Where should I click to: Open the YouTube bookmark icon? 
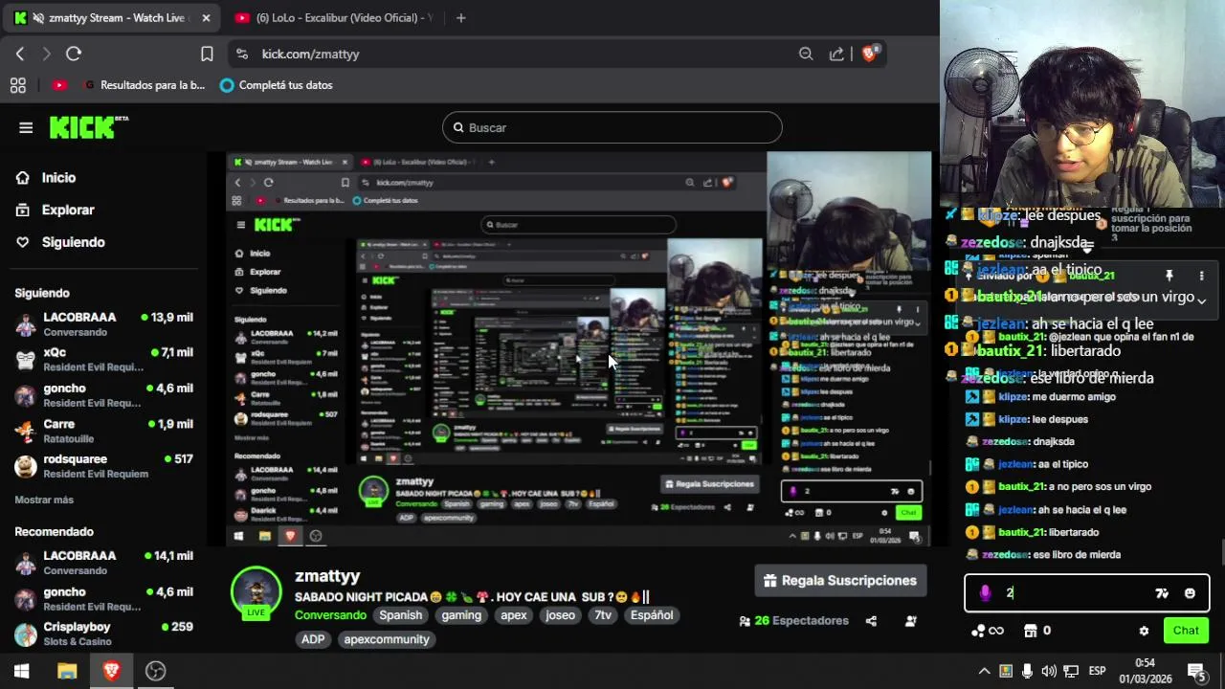[x=59, y=85]
